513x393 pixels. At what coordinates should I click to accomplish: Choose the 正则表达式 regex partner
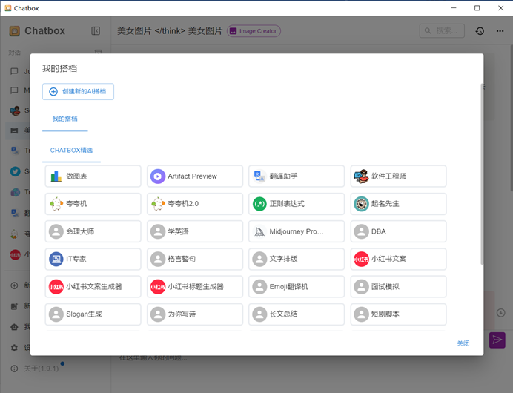[x=297, y=203]
